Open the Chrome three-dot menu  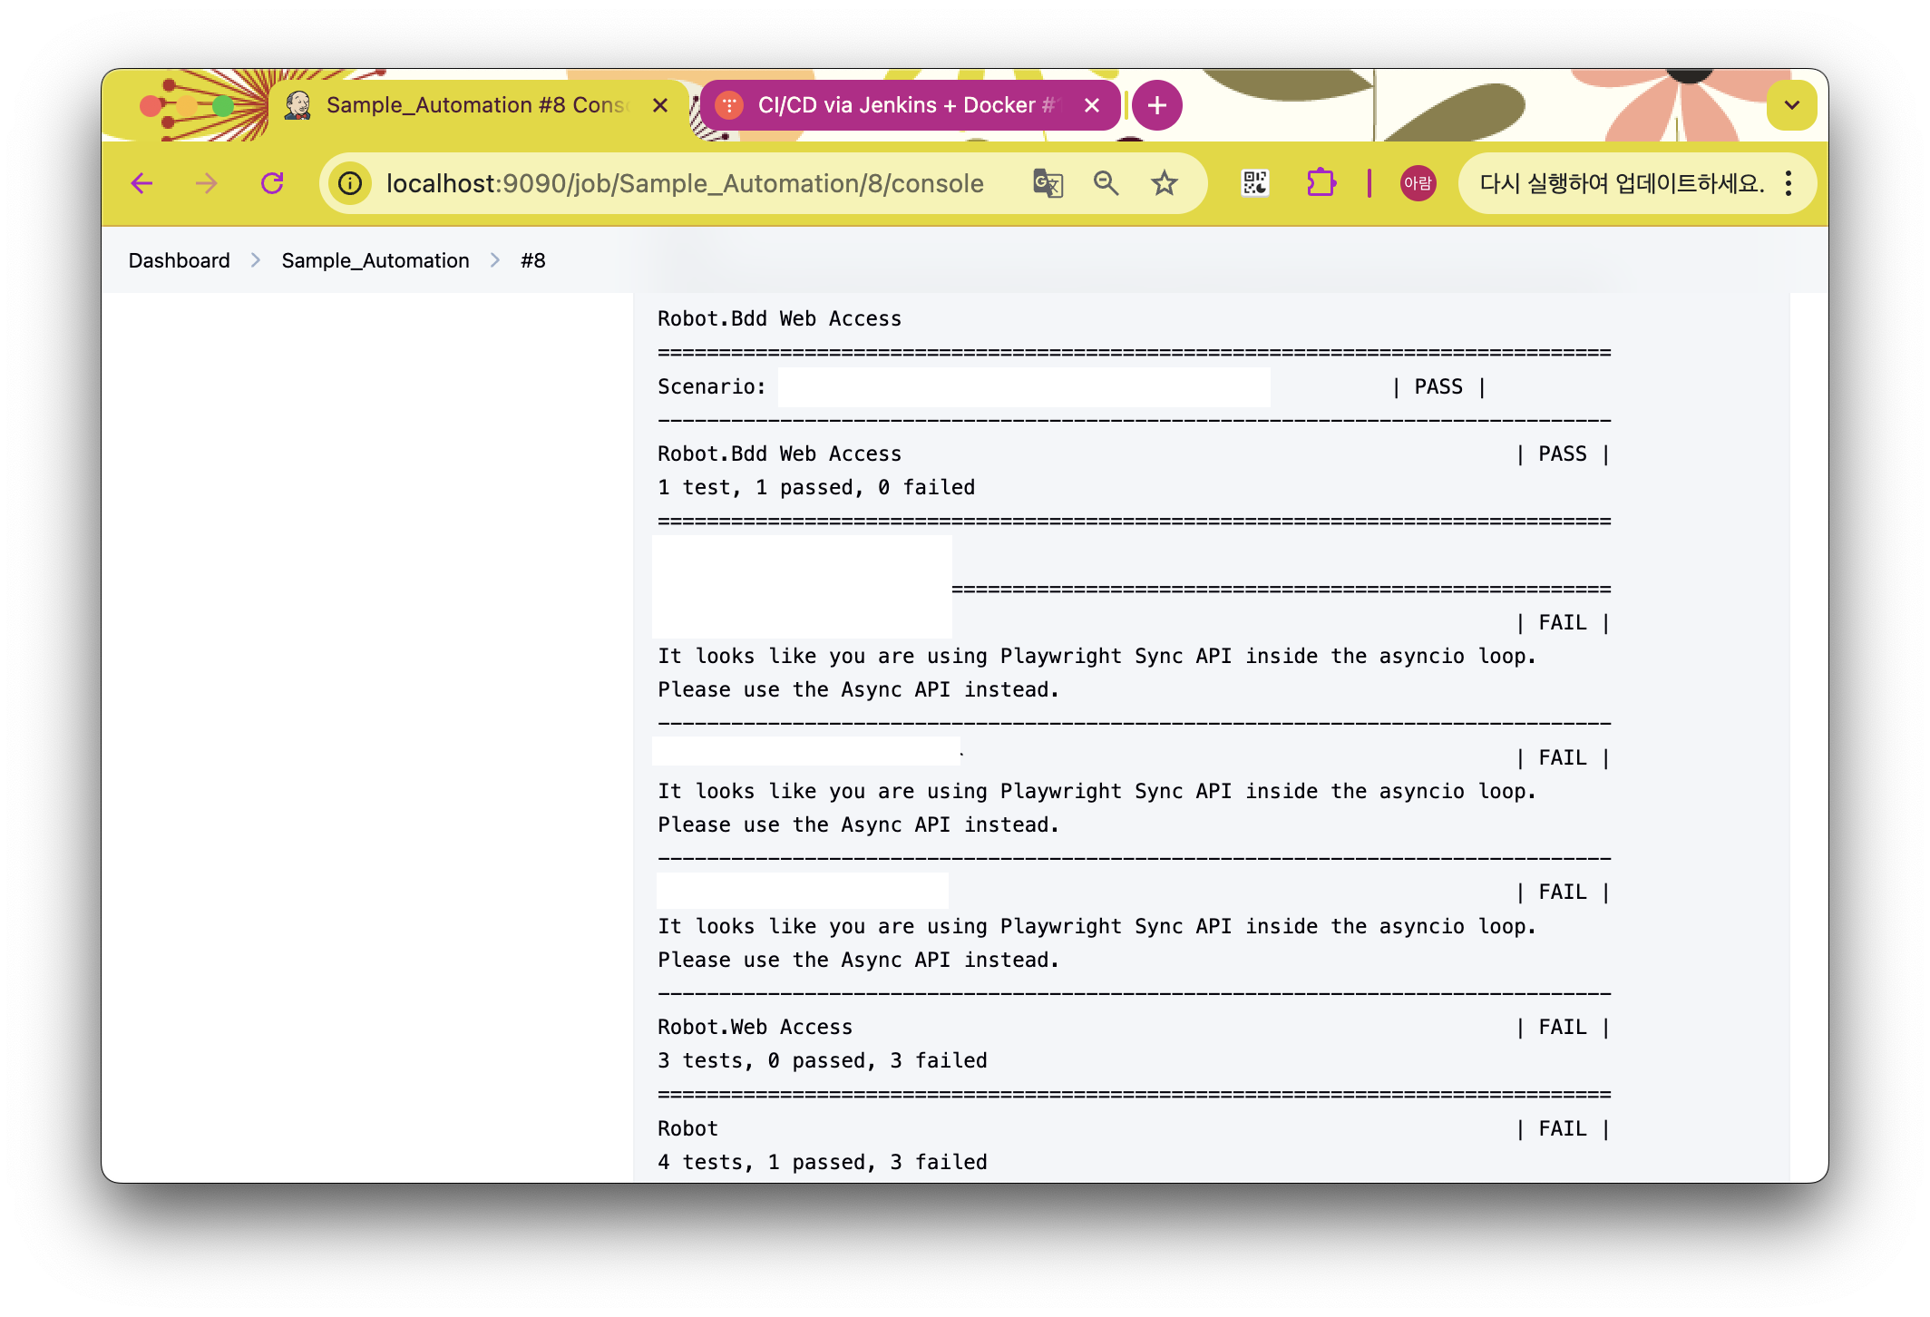[x=1789, y=184]
